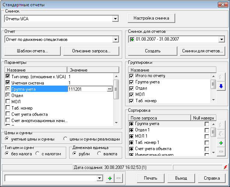Image resolution: width=230 pixels, height=187 pixels.
Task: Toggle sort direction icon for Счет учета объекта
Action: 131,149
